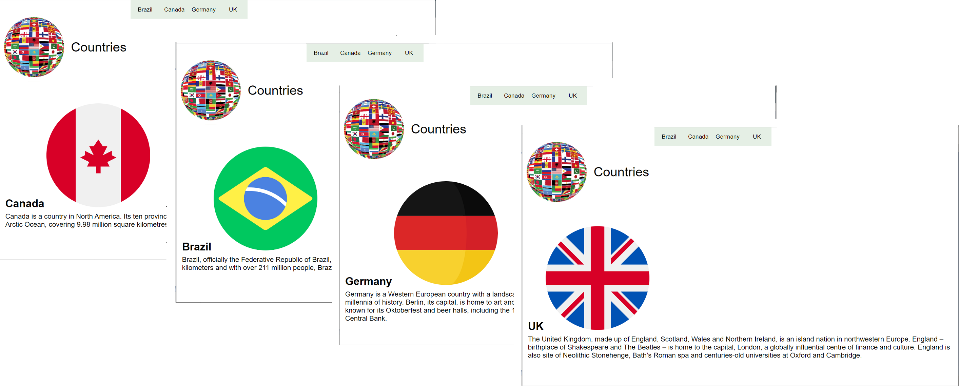Click the Germany heading text

368,281
